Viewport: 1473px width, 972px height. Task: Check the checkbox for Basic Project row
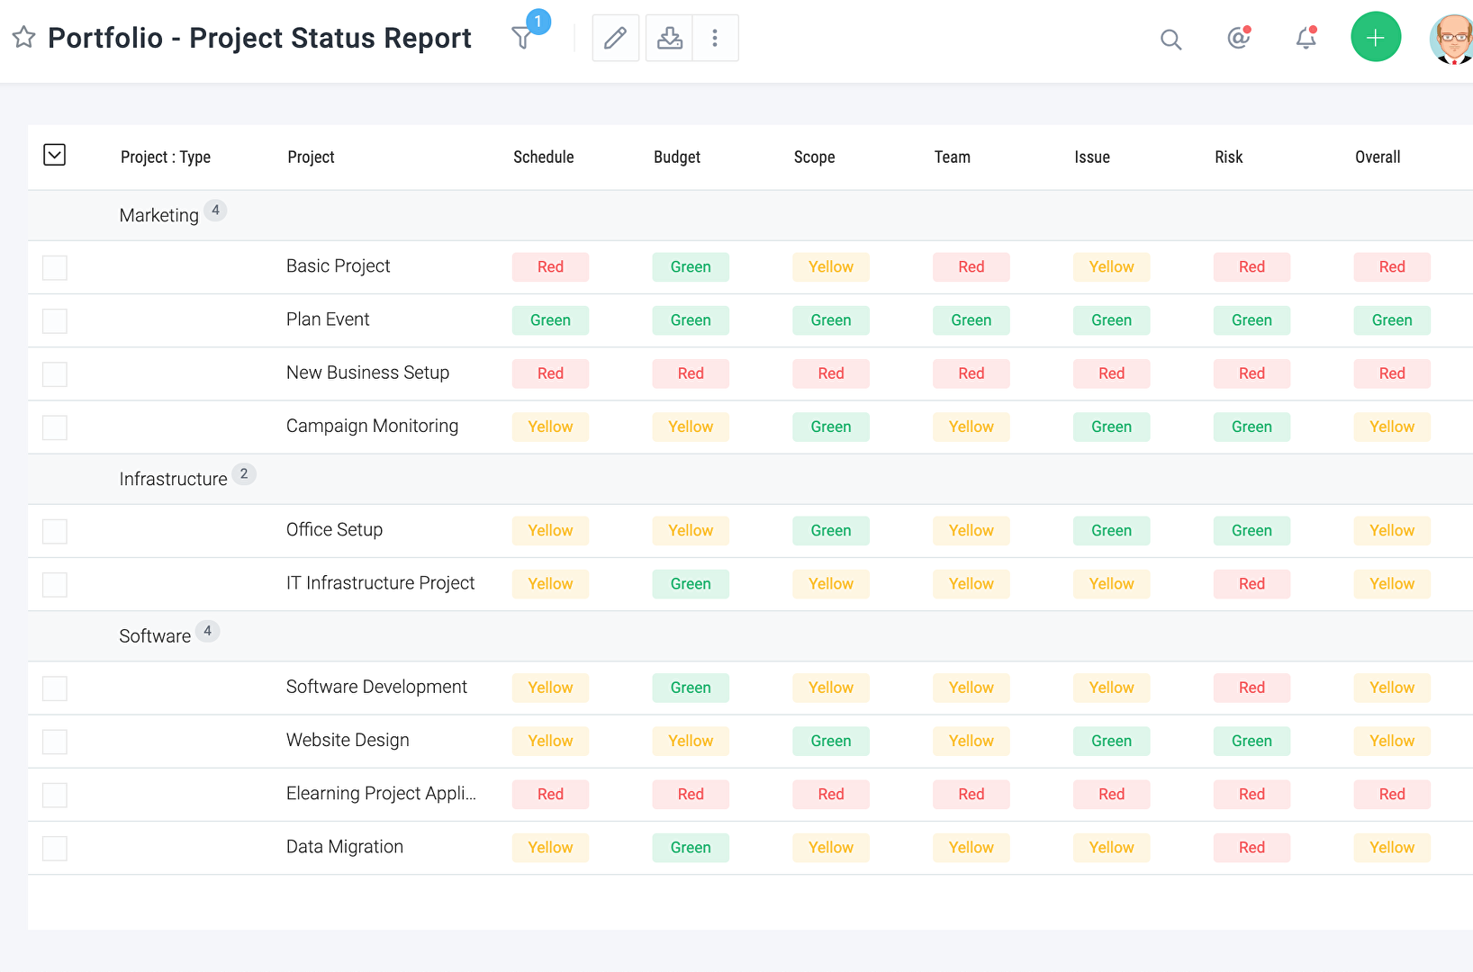[x=55, y=267]
